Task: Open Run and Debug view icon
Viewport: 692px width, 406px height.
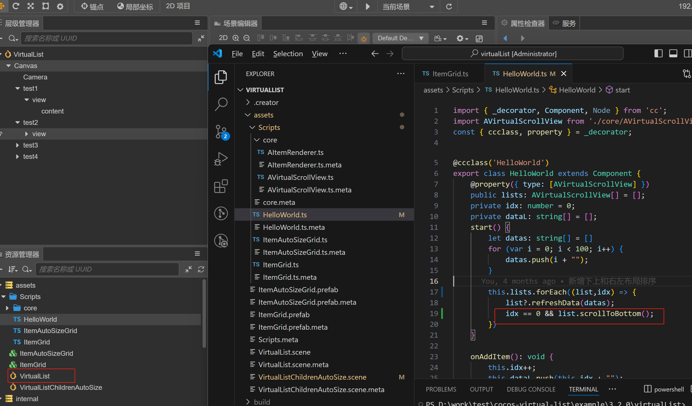Action: [221, 159]
